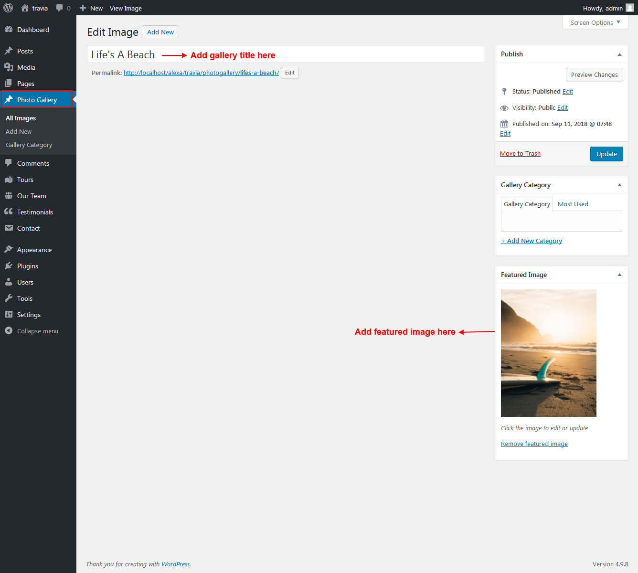Click the Plugins plug icon

click(9, 265)
